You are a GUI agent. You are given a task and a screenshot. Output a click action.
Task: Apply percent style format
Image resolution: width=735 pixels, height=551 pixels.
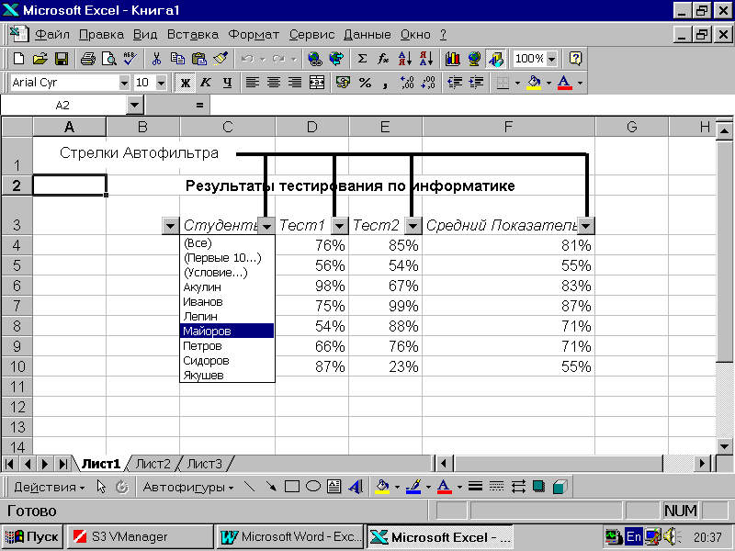click(x=365, y=83)
